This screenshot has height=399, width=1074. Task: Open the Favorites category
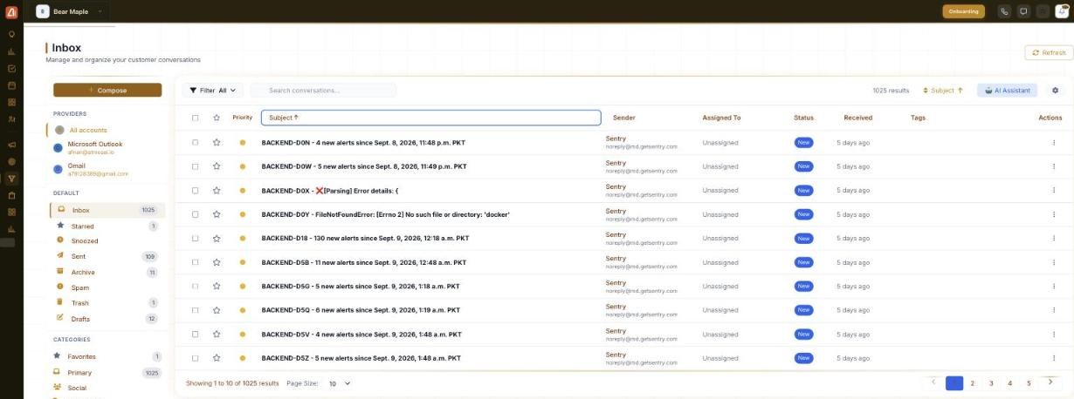107,356
